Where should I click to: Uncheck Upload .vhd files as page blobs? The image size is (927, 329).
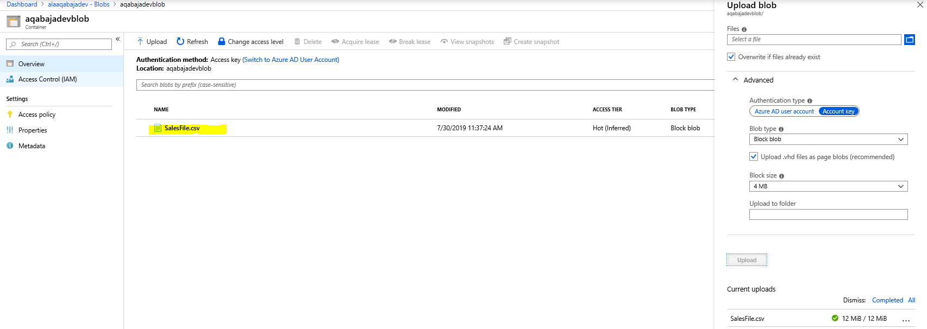pyautogui.click(x=754, y=157)
